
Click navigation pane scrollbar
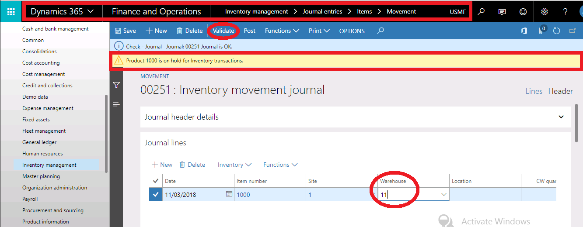(x=106, y=134)
